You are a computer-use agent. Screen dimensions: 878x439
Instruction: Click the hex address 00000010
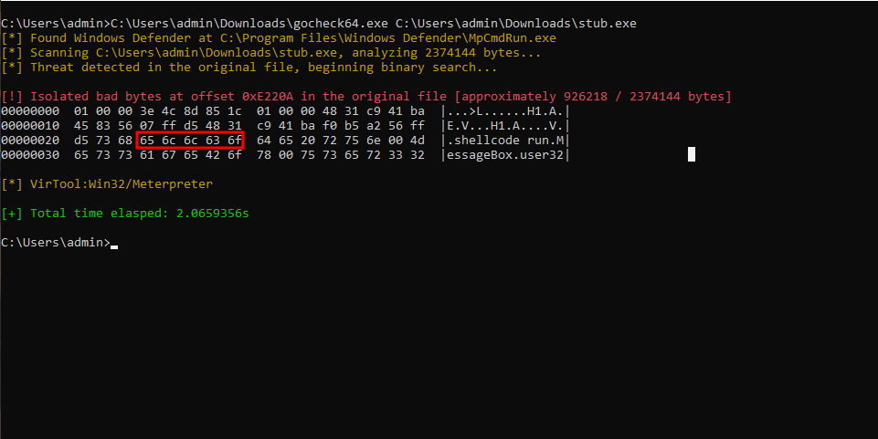[30, 125]
